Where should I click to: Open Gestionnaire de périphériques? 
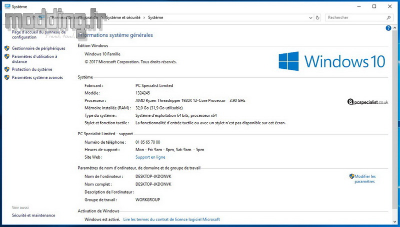[x=38, y=48]
